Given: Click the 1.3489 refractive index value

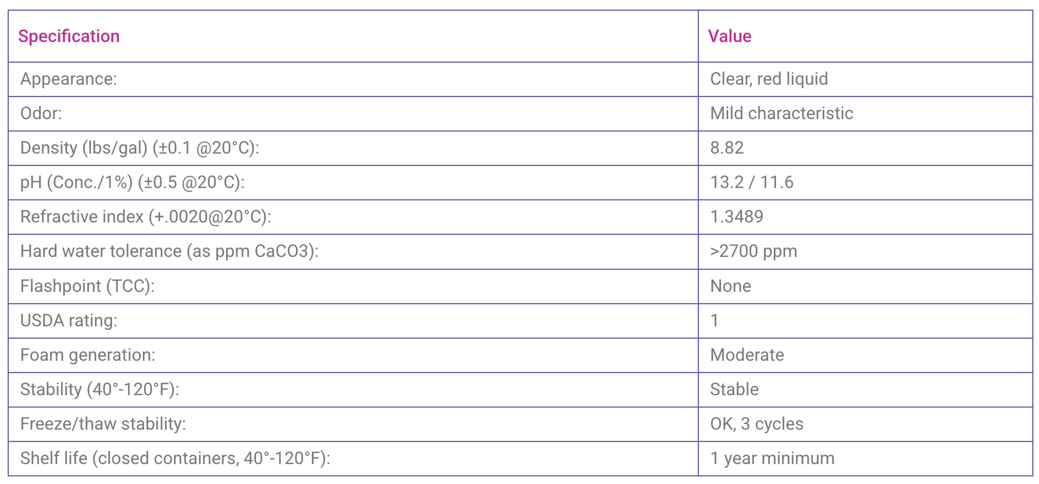Looking at the screenshot, I should (736, 217).
